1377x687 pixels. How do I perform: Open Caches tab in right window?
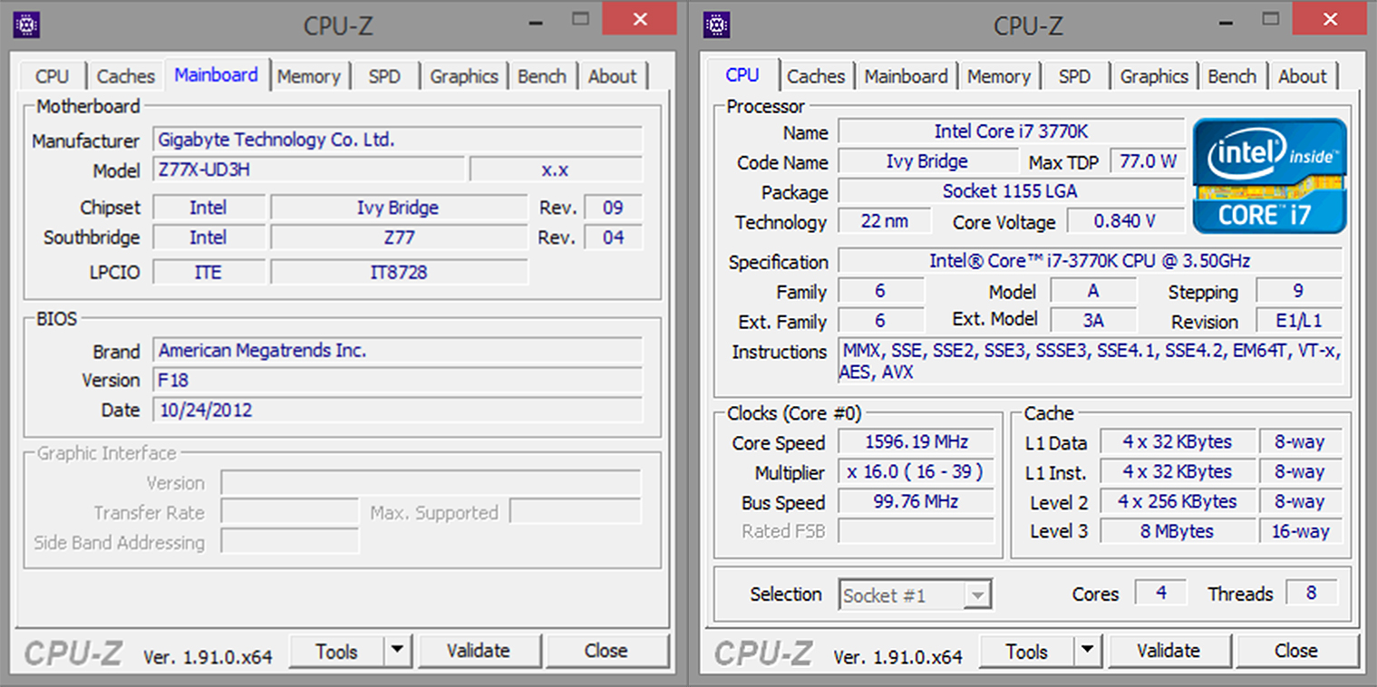point(816,76)
